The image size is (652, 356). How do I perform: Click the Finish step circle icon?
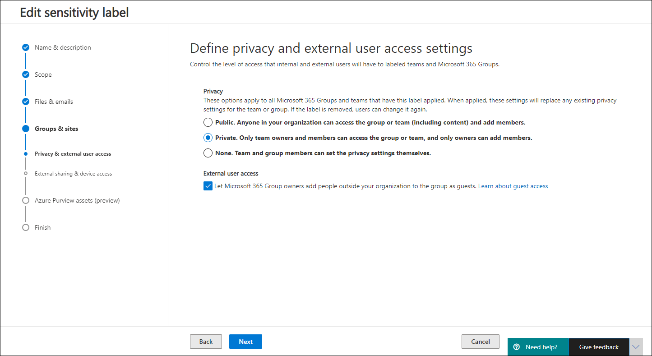(x=26, y=227)
